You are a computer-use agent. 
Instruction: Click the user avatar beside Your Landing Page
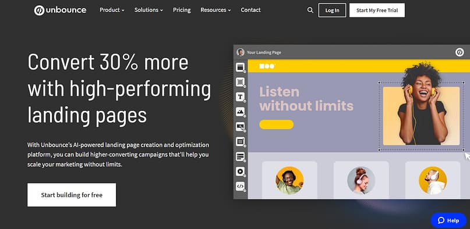pyautogui.click(x=241, y=52)
